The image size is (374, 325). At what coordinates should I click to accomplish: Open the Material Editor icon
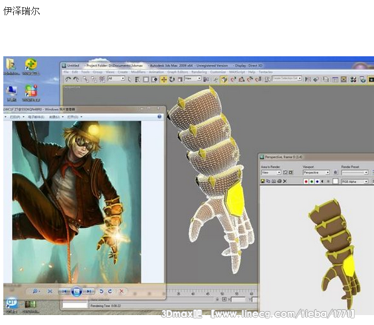pyautogui.click(x=353, y=79)
